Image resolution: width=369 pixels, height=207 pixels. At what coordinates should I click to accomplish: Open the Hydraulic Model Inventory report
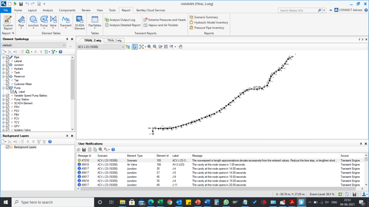click(x=209, y=23)
